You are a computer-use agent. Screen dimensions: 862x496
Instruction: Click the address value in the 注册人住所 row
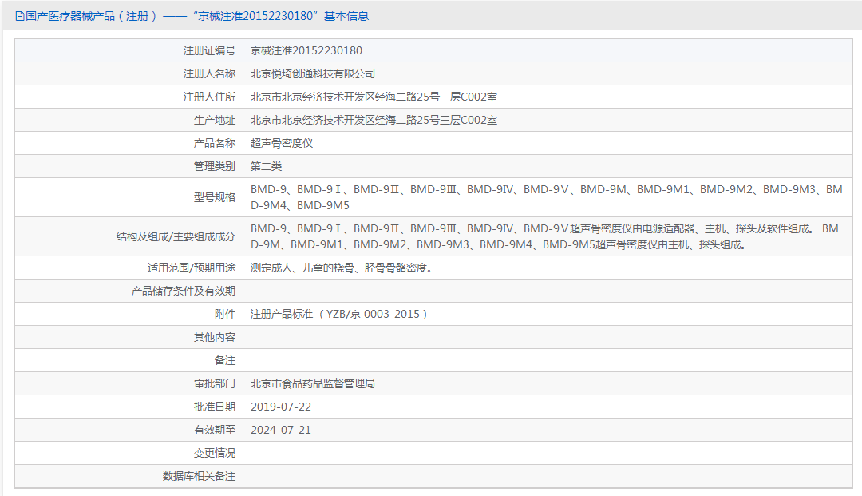point(374,97)
